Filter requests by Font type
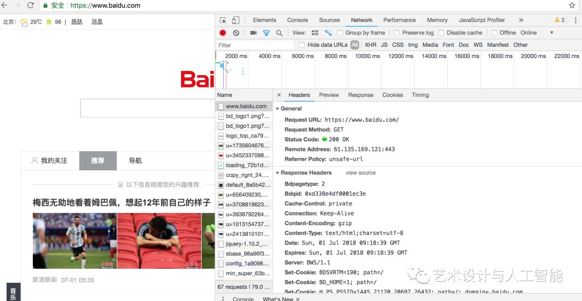This screenshot has width=582, height=301. (448, 45)
